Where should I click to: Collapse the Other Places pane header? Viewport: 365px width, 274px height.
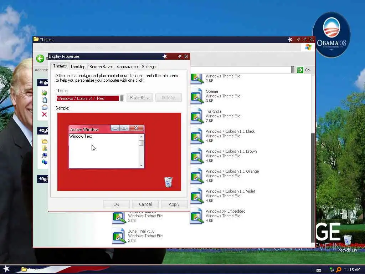tap(43, 131)
